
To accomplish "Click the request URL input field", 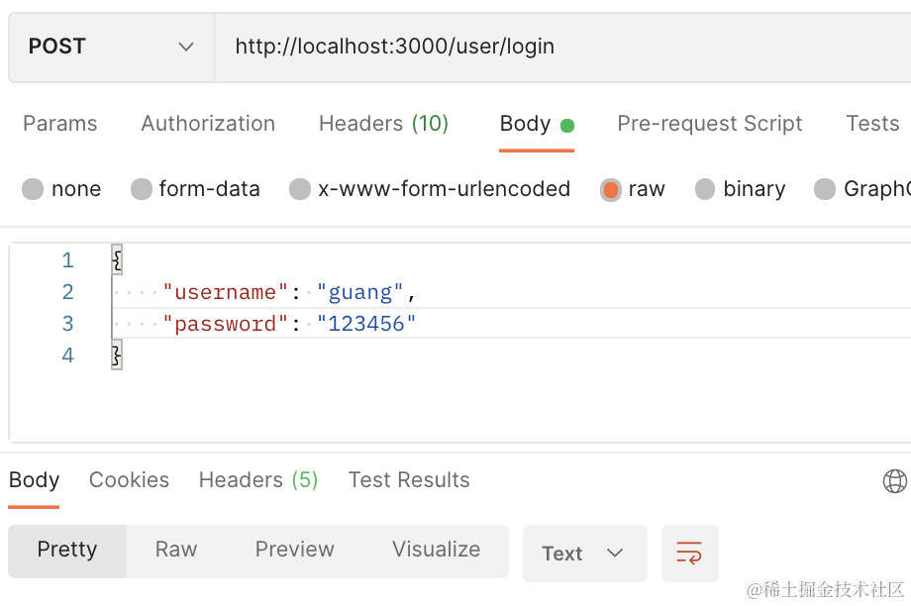I will click(555, 47).
